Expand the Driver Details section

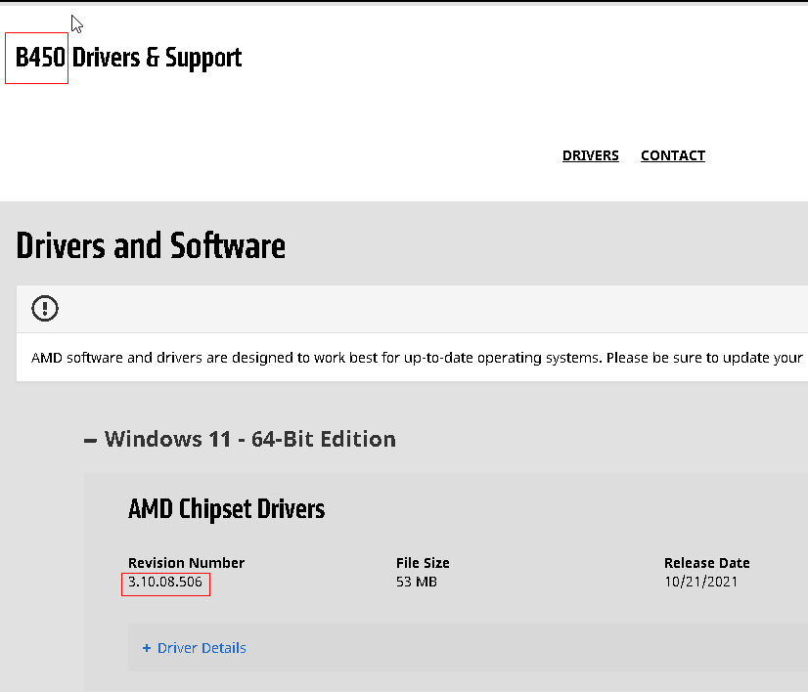click(195, 648)
